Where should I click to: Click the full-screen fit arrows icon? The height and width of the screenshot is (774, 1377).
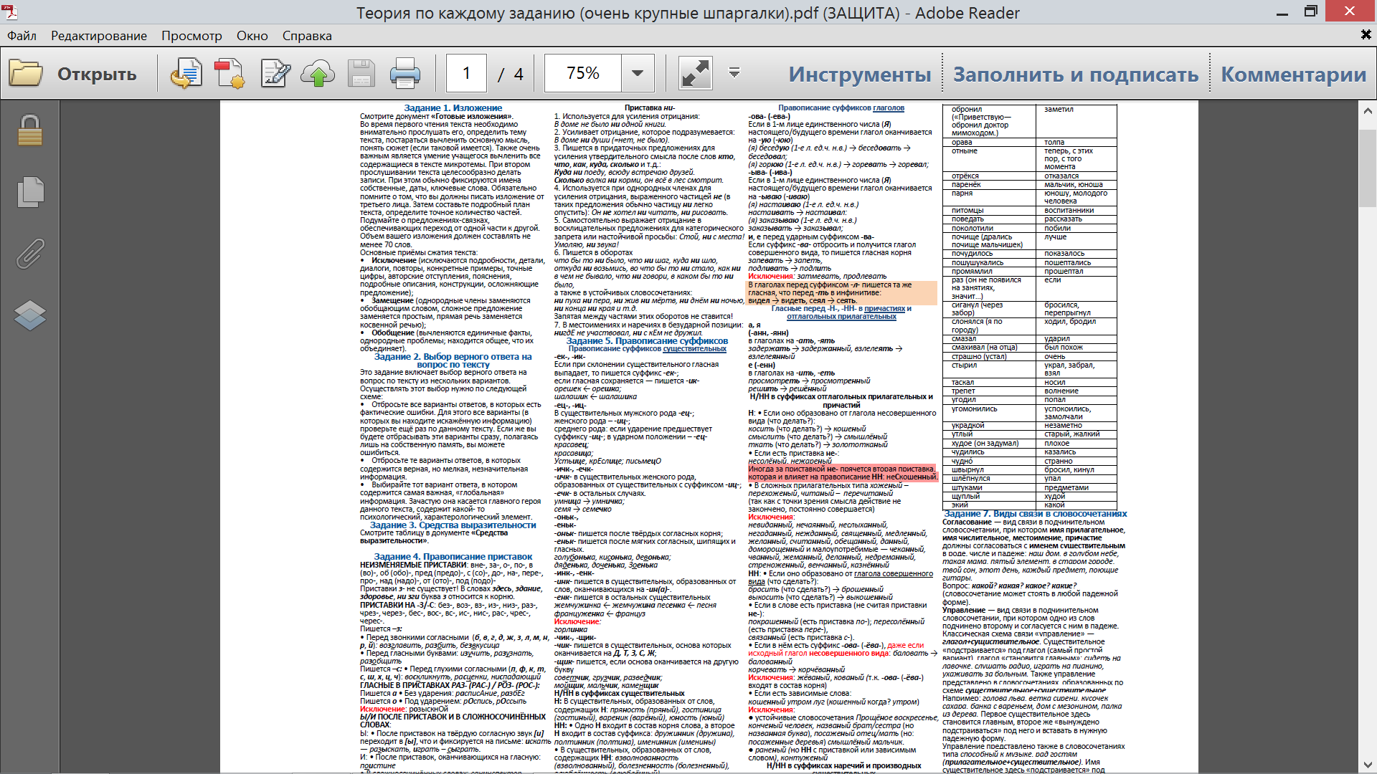[x=695, y=74]
